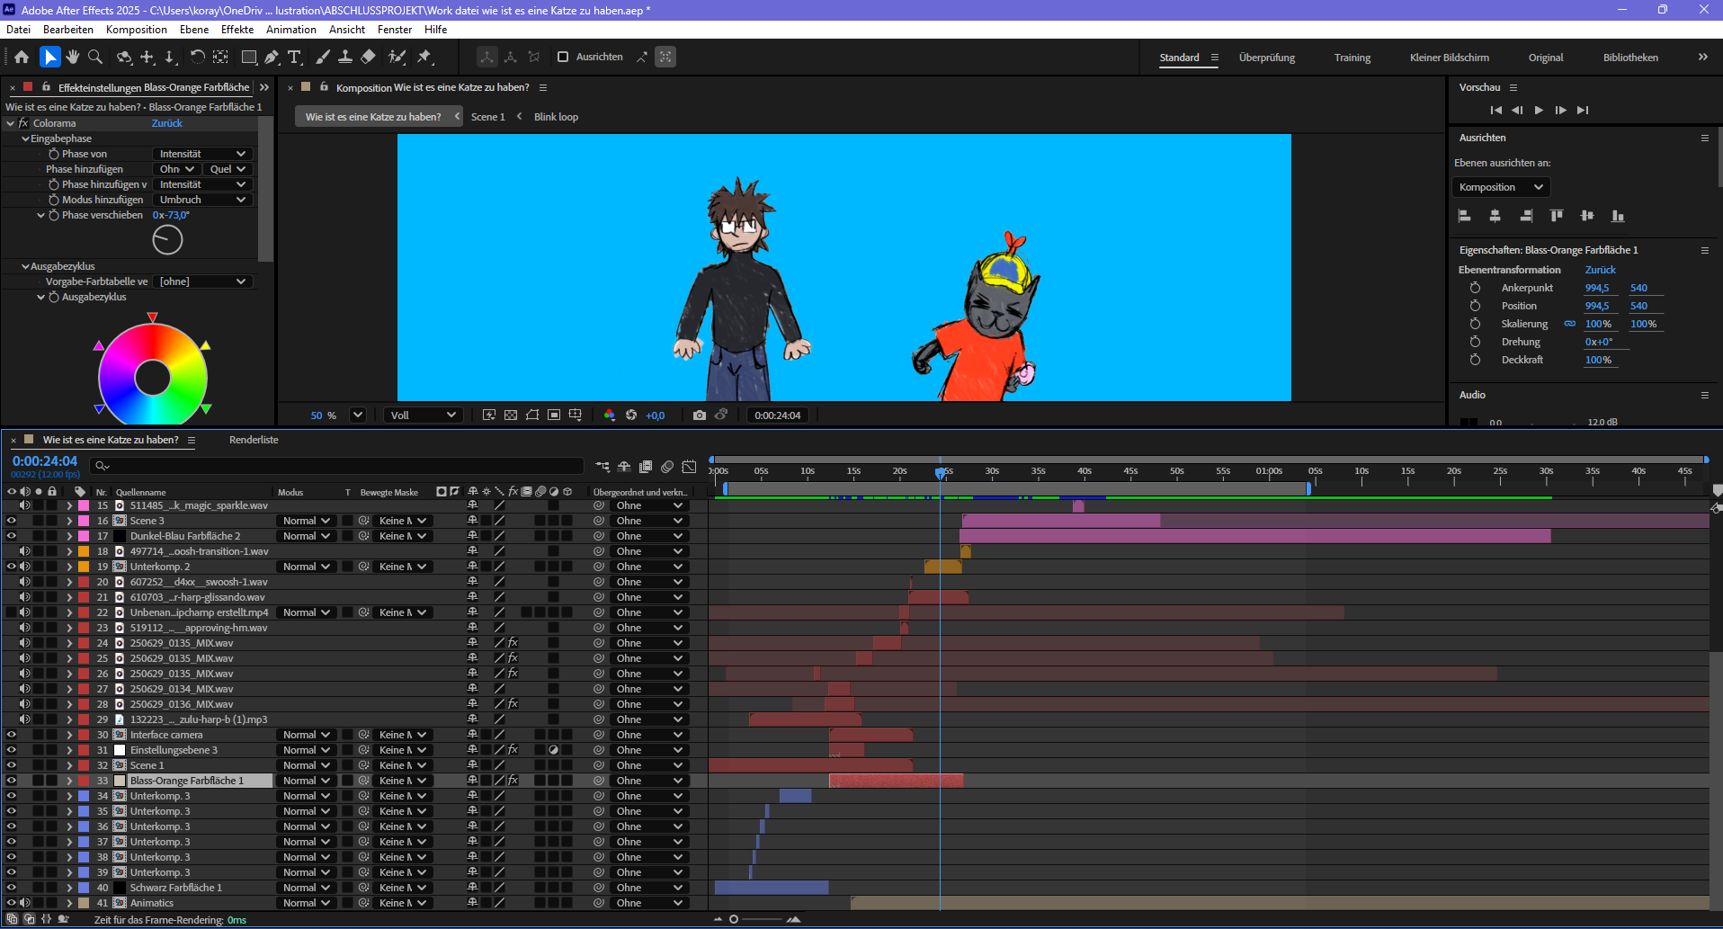1723x929 pixels.
Task: Select the Puppet Pin tool
Action: click(x=424, y=57)
